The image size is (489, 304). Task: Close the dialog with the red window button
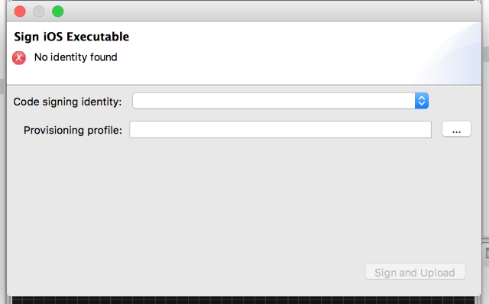click(x=20, y=11)
